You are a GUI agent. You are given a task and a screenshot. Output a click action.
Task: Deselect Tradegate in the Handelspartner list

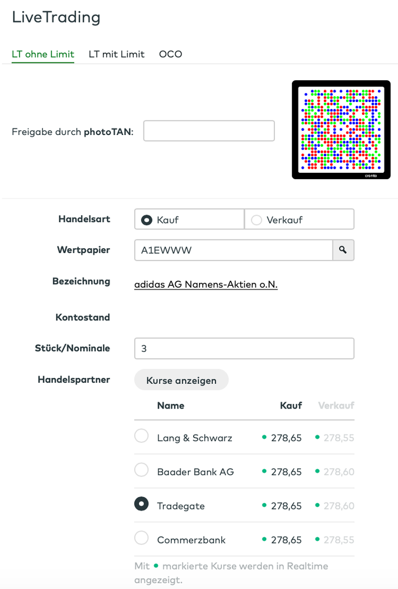pos(141,504)
